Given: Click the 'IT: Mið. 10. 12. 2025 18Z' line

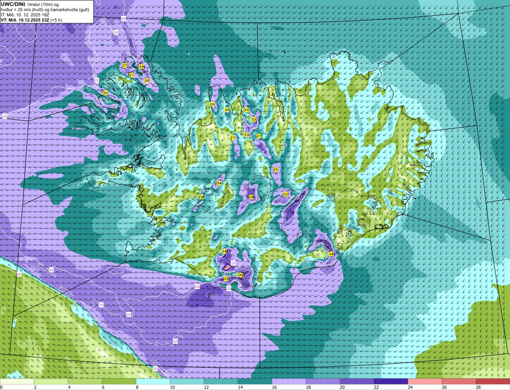Looking at the screenshot, I should coord(25,14).
